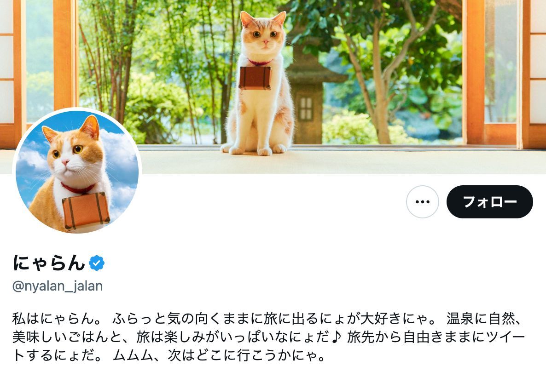Follow the account with フォロー button
Image resolution: width=546 pixels, height=377 pixels.
489,202
